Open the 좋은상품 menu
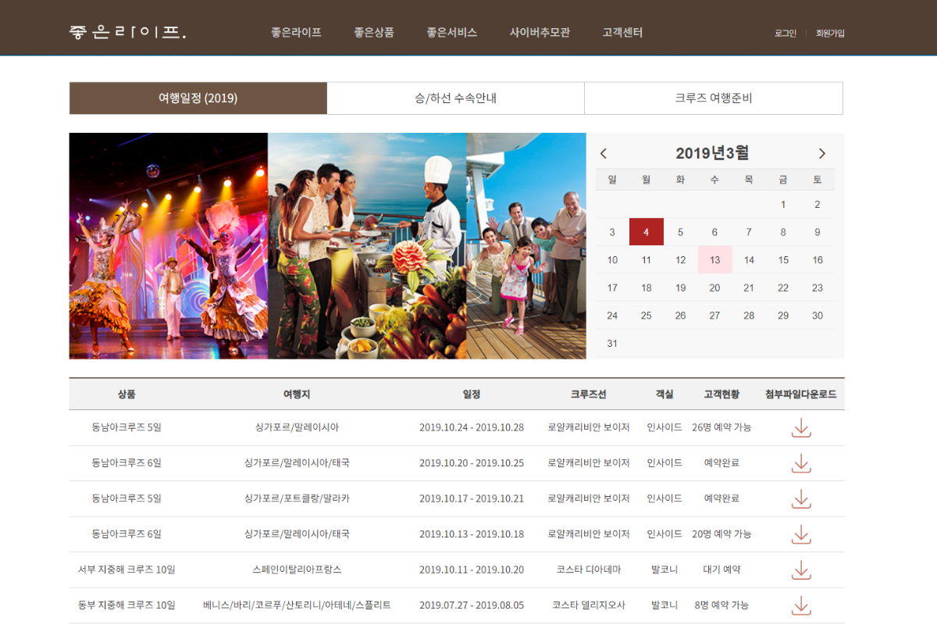The image size is (937, 625). [373, 33]
